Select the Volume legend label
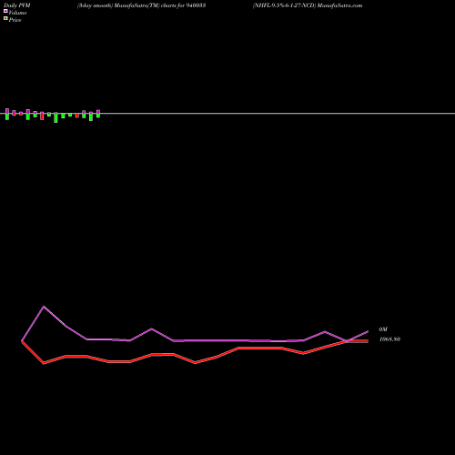The width and height of the screenshot is (455, 455). 17,13
